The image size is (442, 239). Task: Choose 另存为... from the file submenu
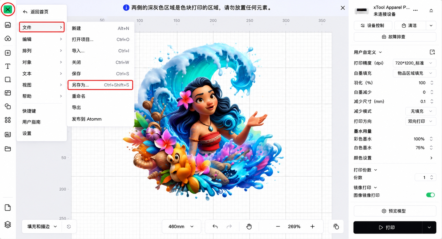tap(100, 85)
